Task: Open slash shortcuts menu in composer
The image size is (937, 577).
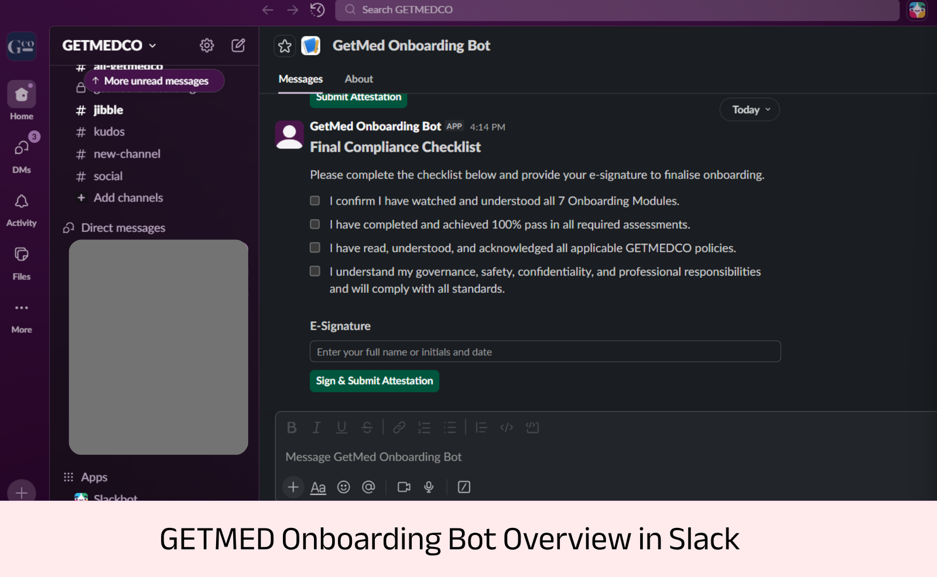Action: 464,487
